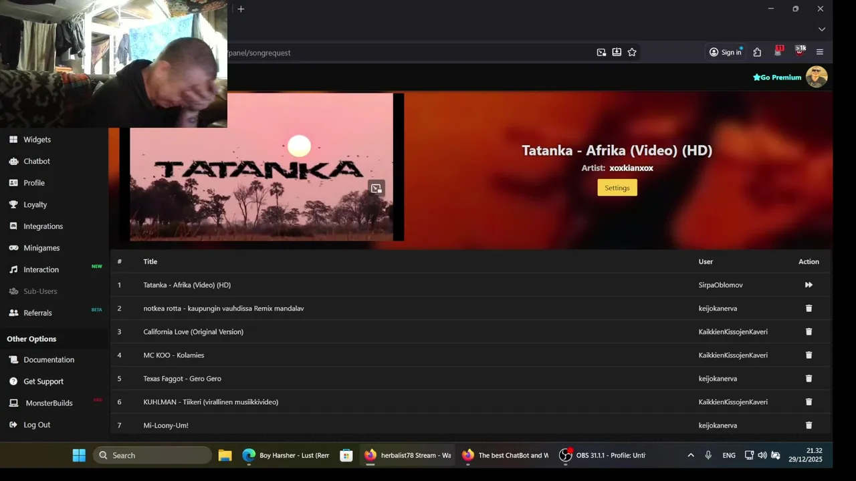856x481 pixels.
Task: Remove Mi-Loony-Um! from the queue
Action: (x=809, y=425)
